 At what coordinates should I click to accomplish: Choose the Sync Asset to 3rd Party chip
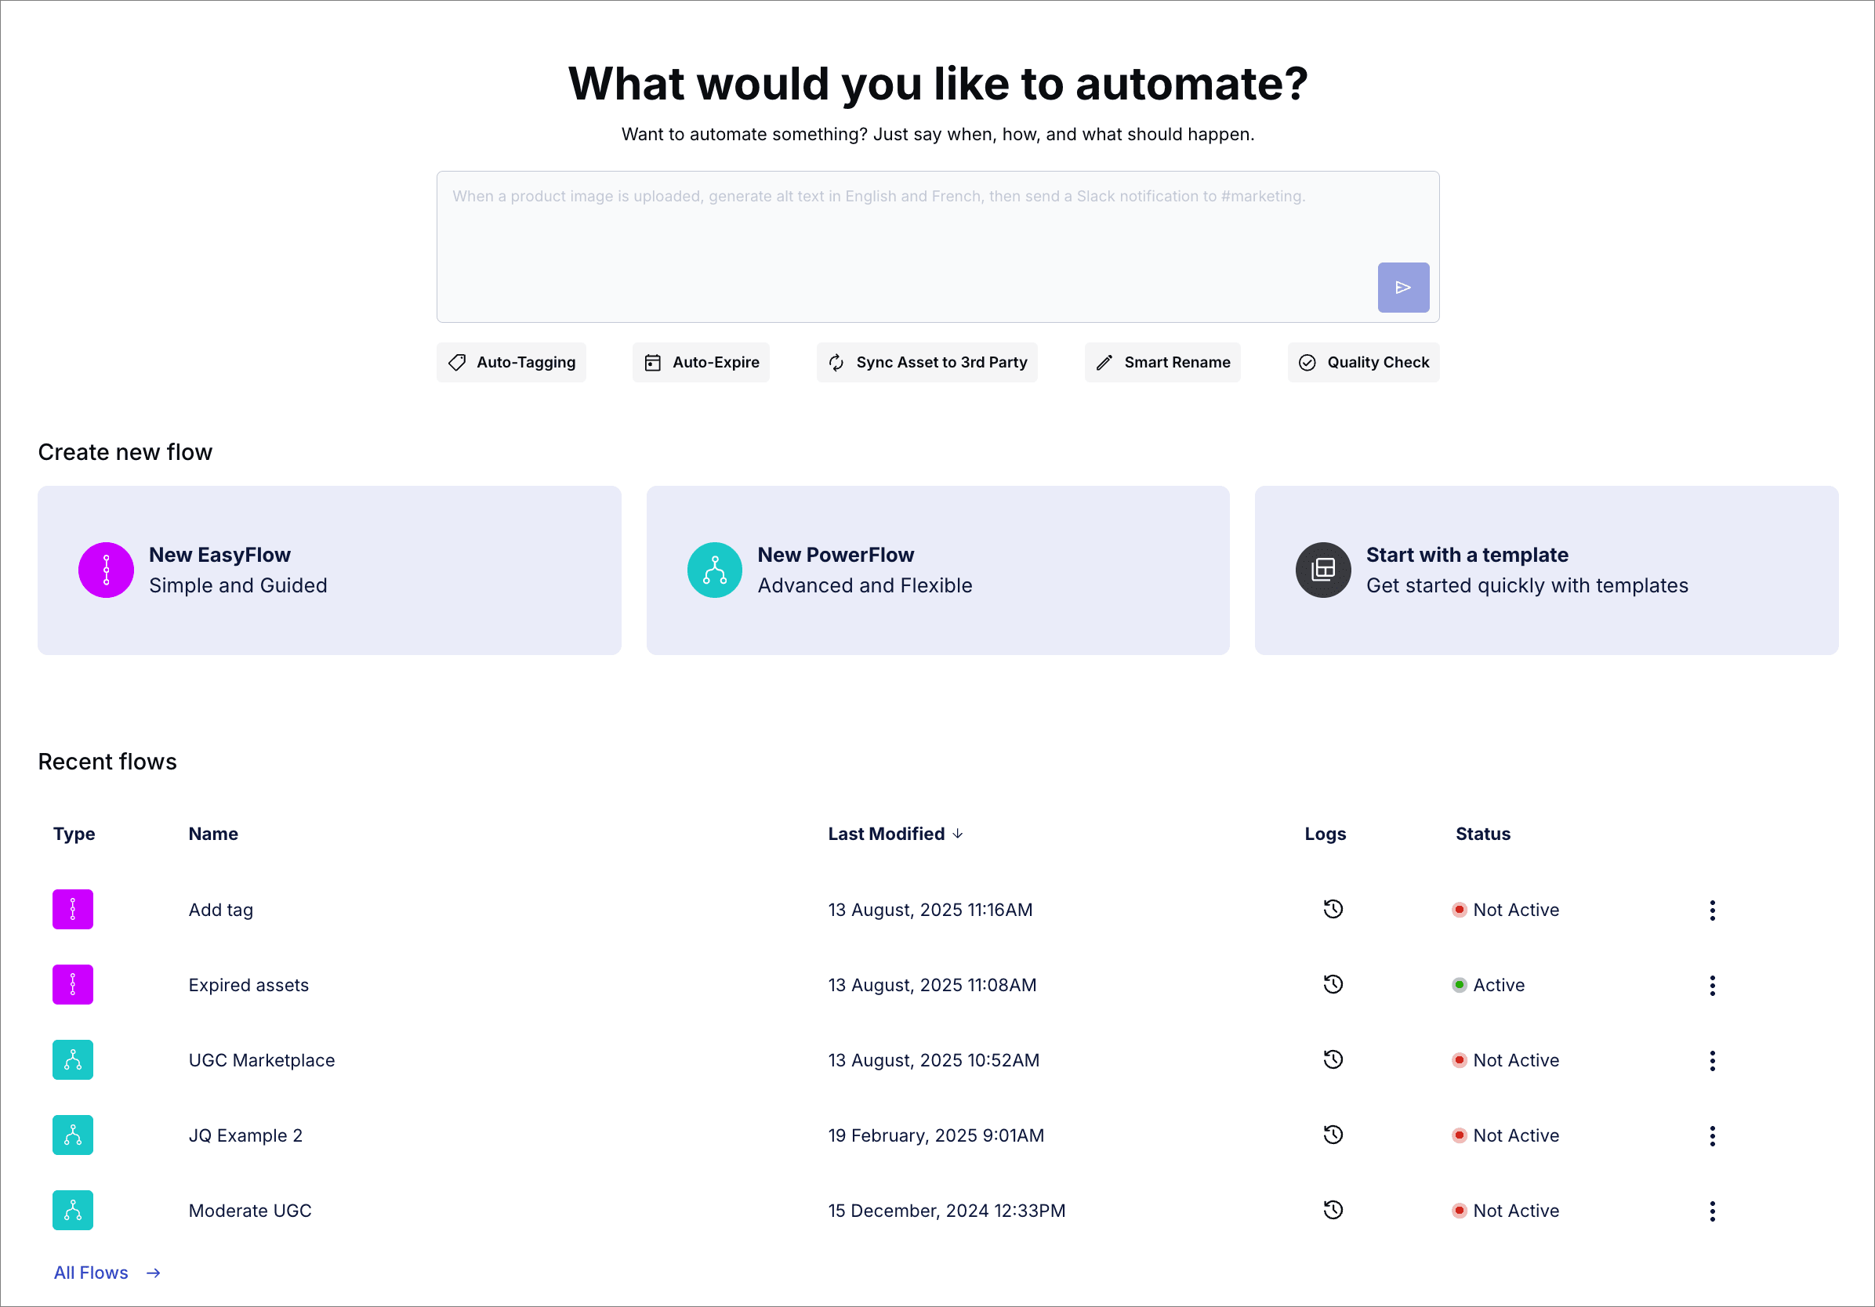click(x=927, y=363)
